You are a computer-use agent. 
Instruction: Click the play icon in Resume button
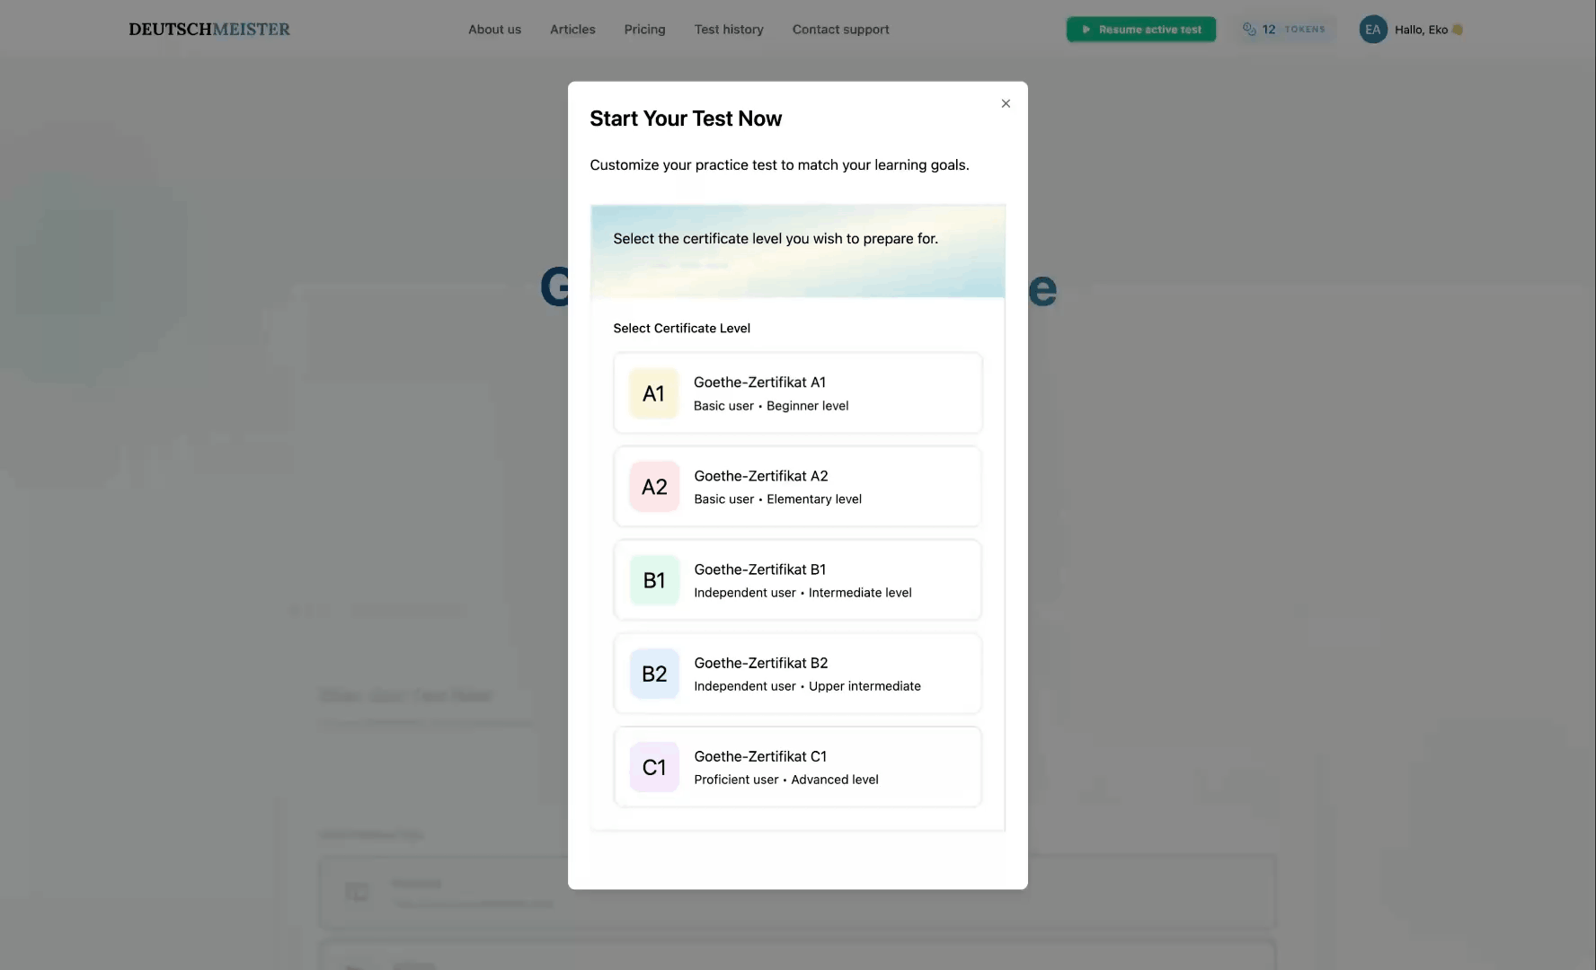[1086, 30]
